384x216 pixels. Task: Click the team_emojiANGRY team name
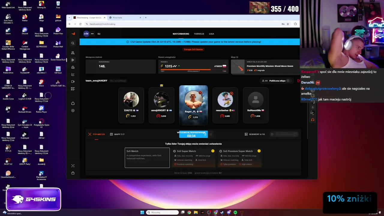click(96, 81)
